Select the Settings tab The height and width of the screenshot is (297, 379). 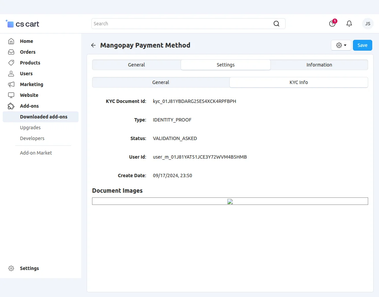[225, 65]
